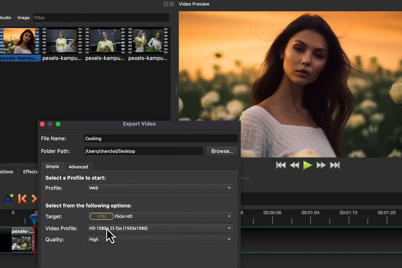Filter project files by Image
This screenshot has height=268, width=402.
[23, 18]
